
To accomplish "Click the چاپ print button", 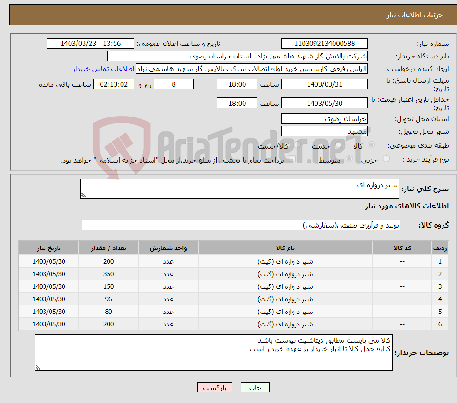I will click(x=255, y=387).
